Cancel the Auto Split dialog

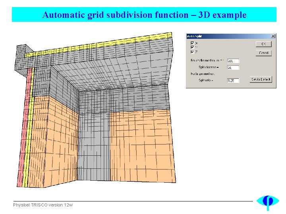tap(264, 53)
